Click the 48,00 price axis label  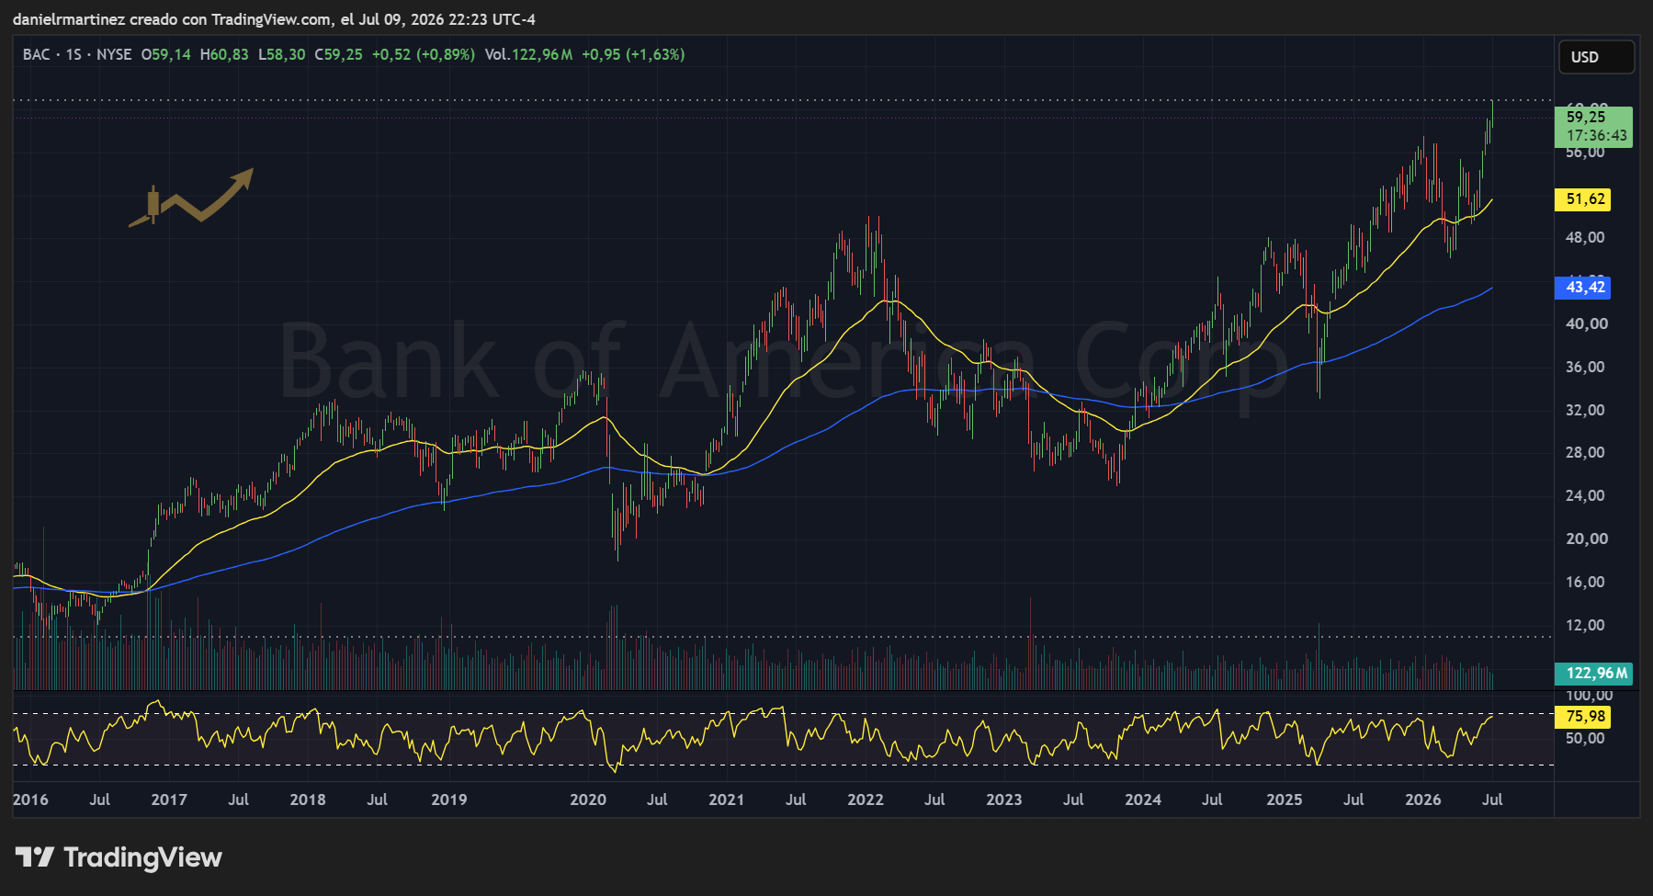tap(1586, 237)
